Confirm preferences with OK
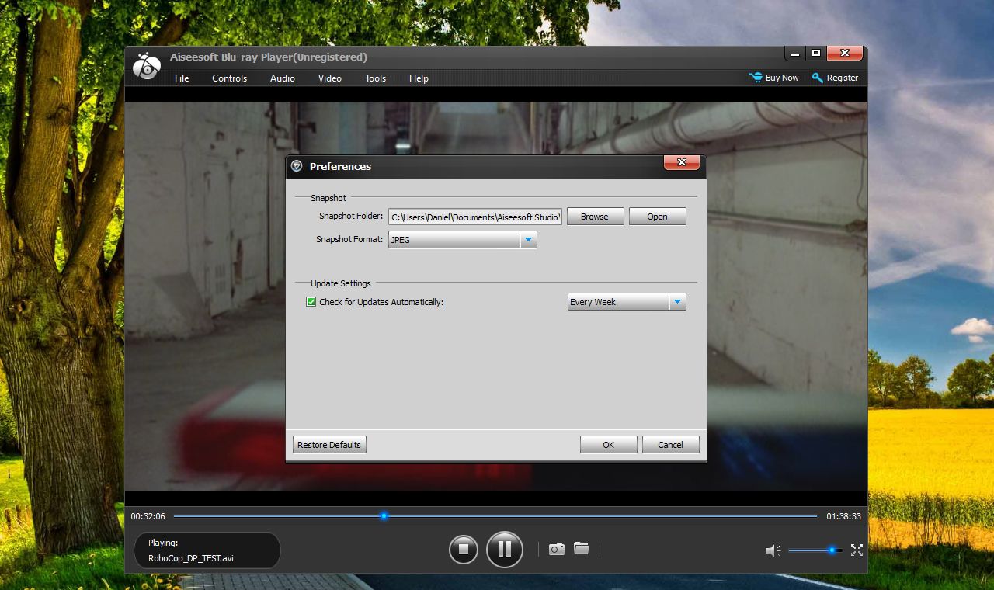This screenshot has height=590, width=994. 609,445
